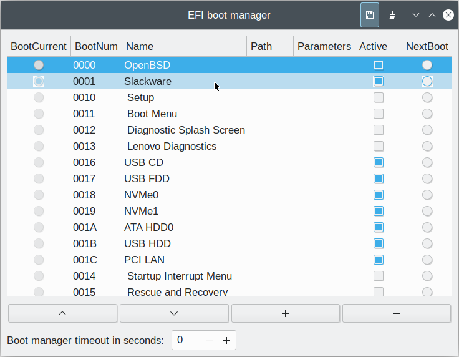
Task: Click the save changes floppy icon
Action: [370, 15]
